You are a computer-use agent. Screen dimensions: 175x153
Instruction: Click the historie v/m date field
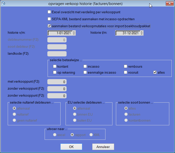pos(60,33)
